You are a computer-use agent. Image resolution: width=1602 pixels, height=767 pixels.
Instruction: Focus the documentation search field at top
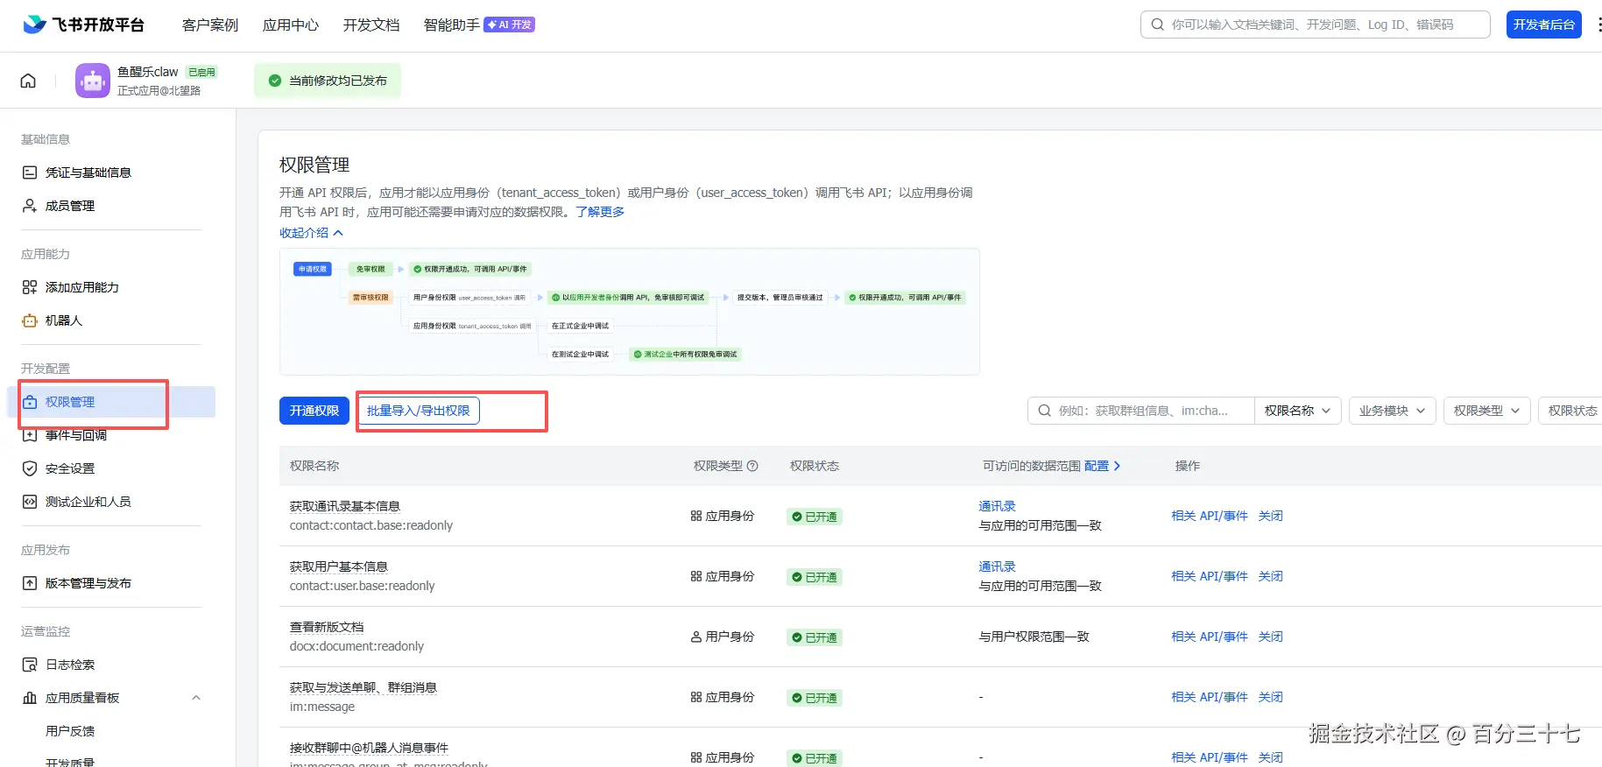coord(1316,25)
